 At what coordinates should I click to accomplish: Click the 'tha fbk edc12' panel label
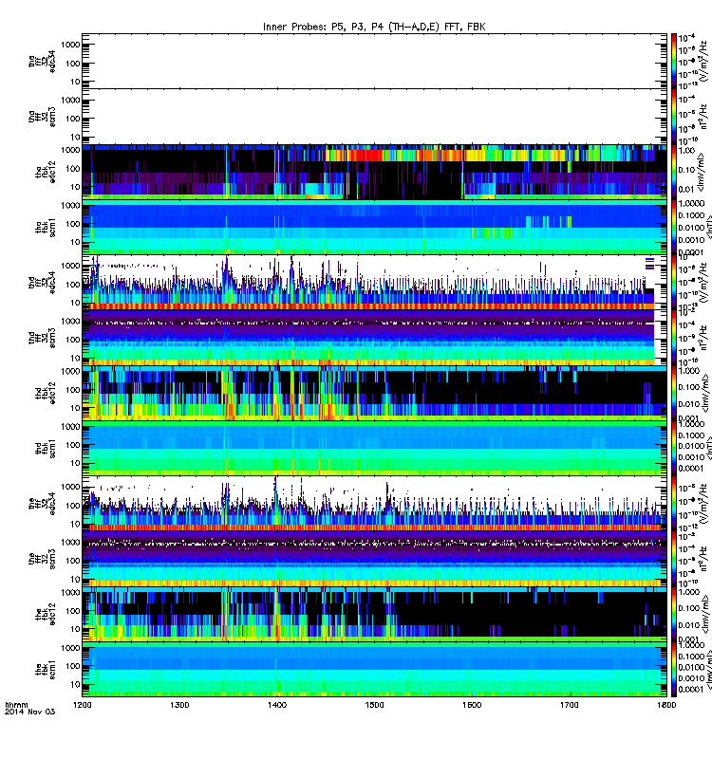pyautogui.click(x=46, y=172)
